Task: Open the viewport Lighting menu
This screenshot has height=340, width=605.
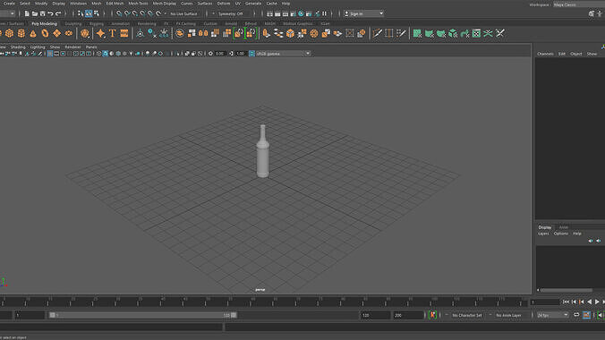Action: click(38, 47)
